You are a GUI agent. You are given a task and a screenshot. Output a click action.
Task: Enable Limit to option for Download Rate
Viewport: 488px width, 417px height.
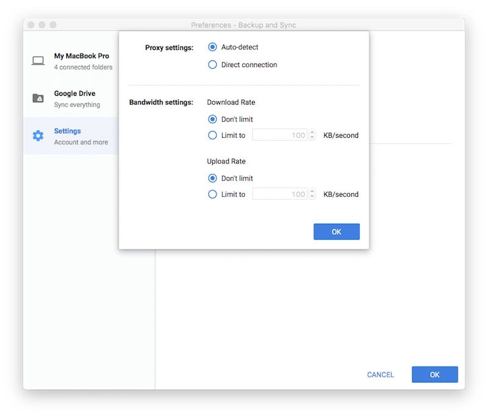click(x=212, y=135)
